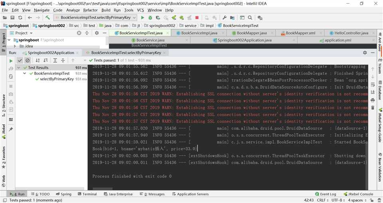
Task: Open the Maven side panel
Action: [380, 66]
